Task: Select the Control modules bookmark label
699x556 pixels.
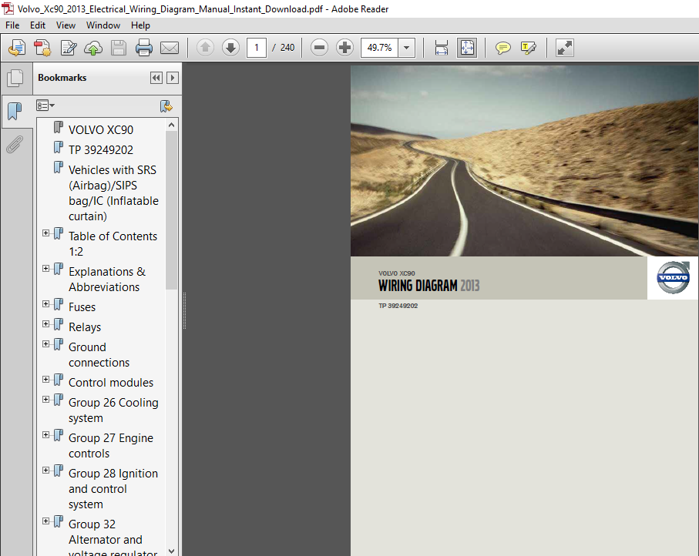Action: tap(111, 382)
